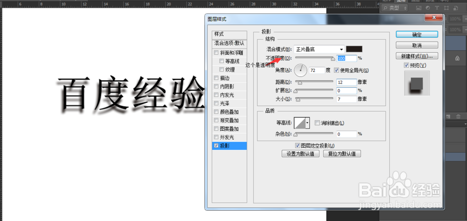Enable Texture (纹理) checkbox
This screenshot has height=221, width=467.
(x=221, y=70)
